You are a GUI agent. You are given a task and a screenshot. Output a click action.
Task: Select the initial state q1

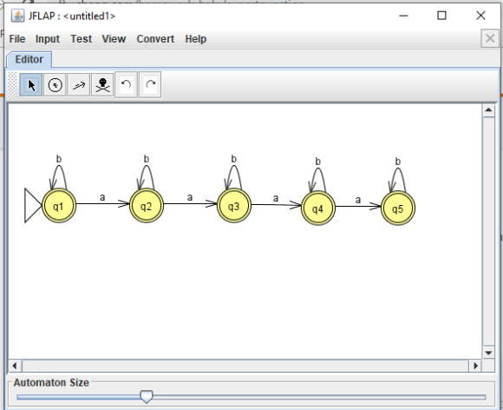[59, 206]
